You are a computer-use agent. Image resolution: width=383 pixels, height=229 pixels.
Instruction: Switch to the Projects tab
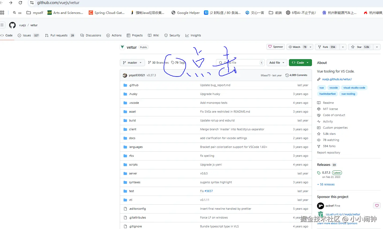135,35
